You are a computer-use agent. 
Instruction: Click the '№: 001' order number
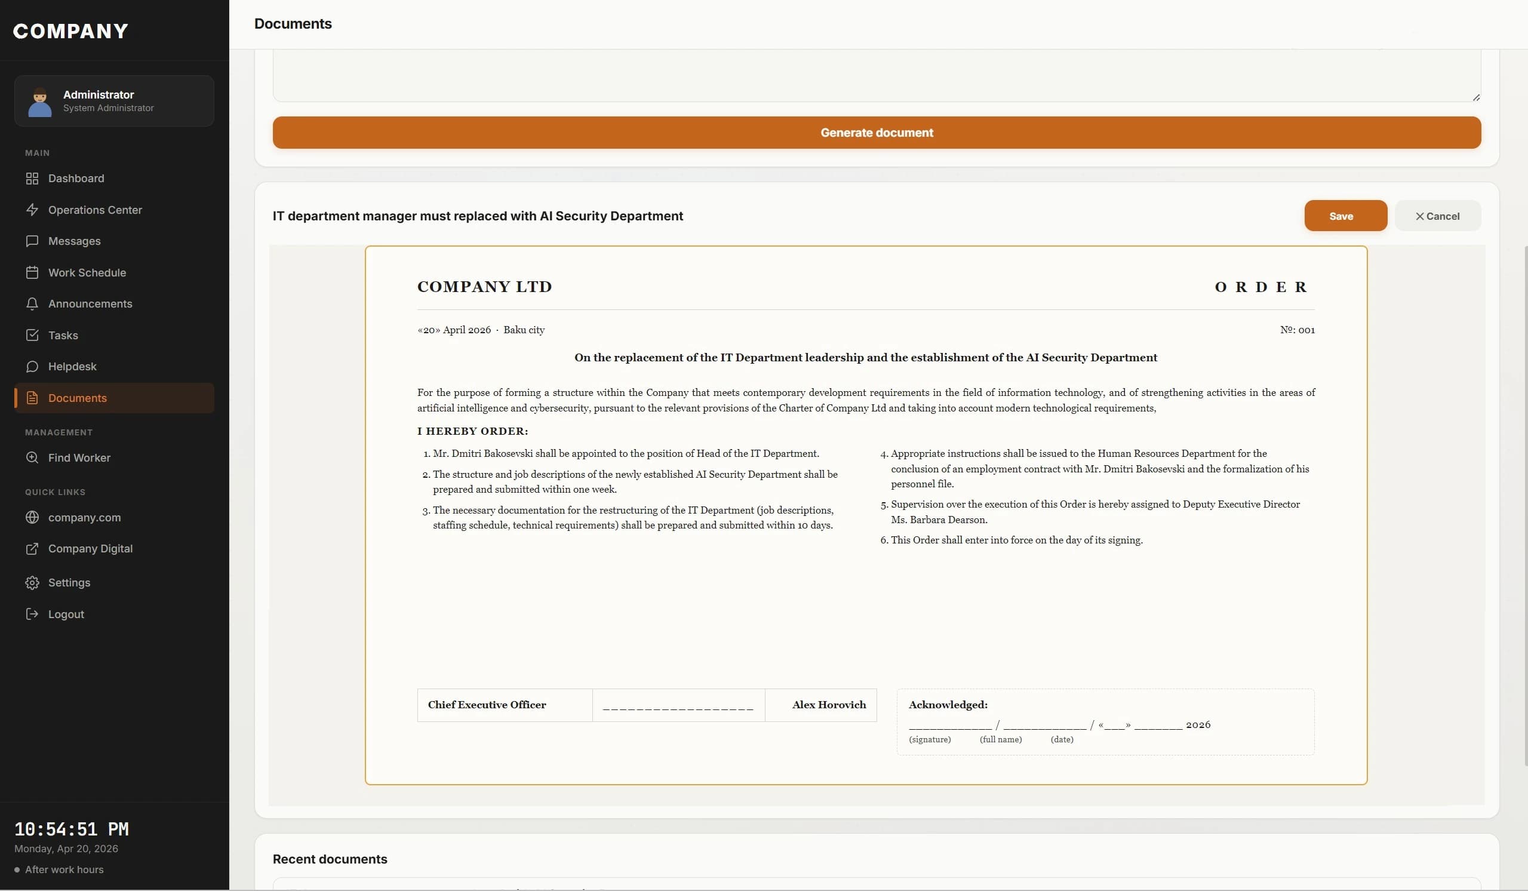(1297, 330)
